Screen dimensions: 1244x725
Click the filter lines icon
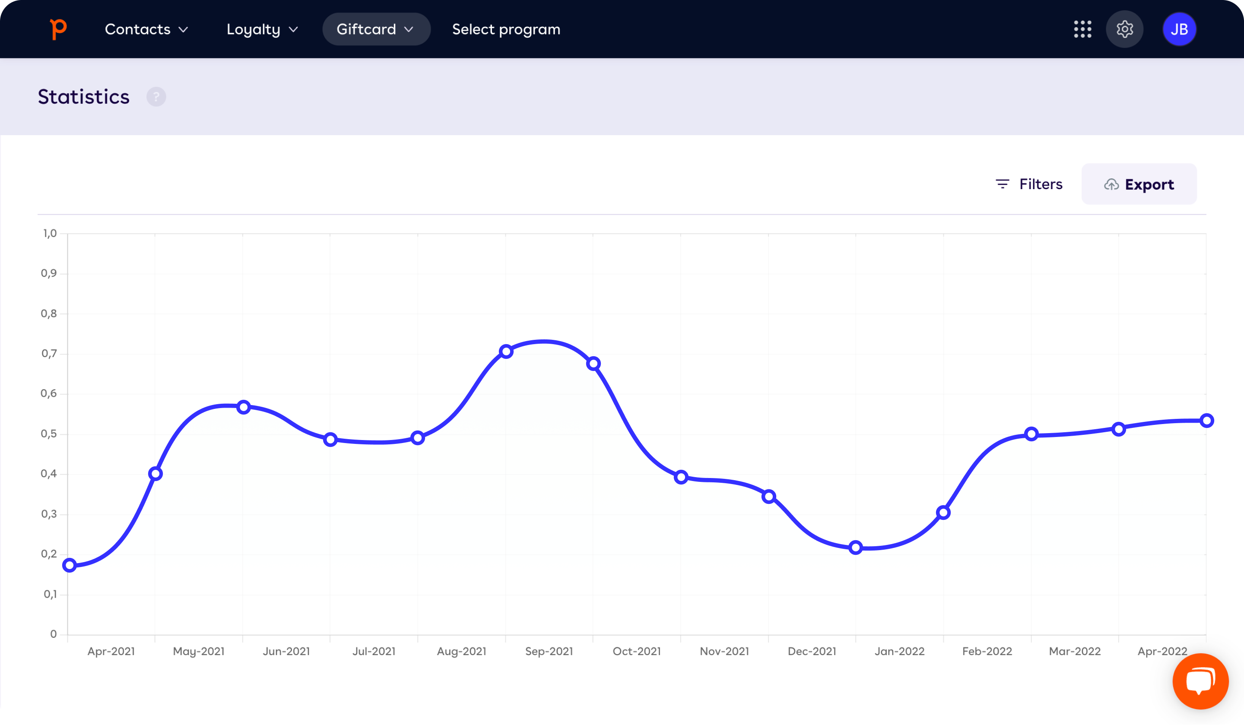tap(1002, 184)
